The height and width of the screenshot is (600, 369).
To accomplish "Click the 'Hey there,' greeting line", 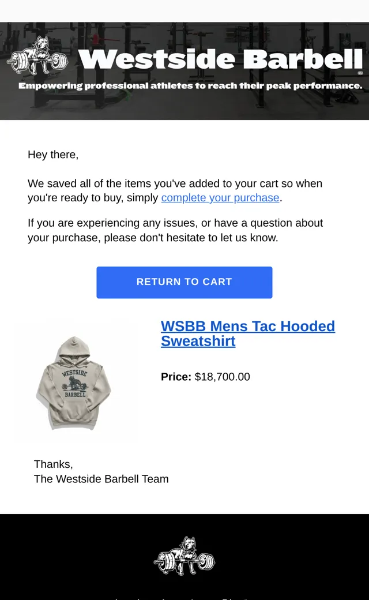I will (x=53, y=155).
